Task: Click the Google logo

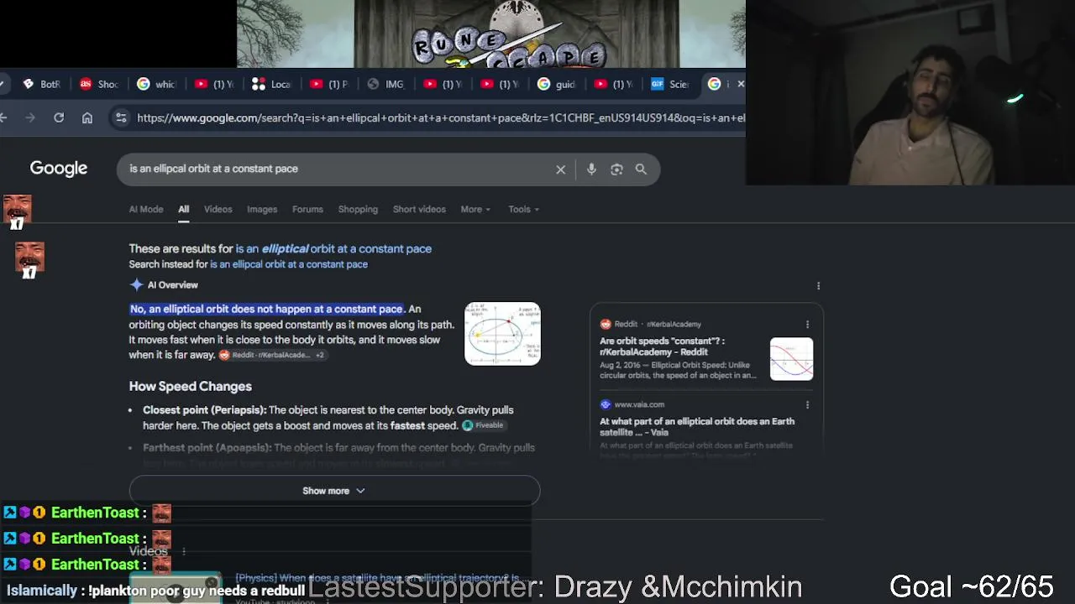Action: (59, 169)
